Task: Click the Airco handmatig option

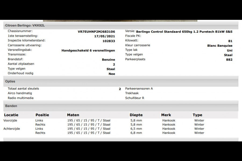Action: pyautogui.click(x=20, y=93)
